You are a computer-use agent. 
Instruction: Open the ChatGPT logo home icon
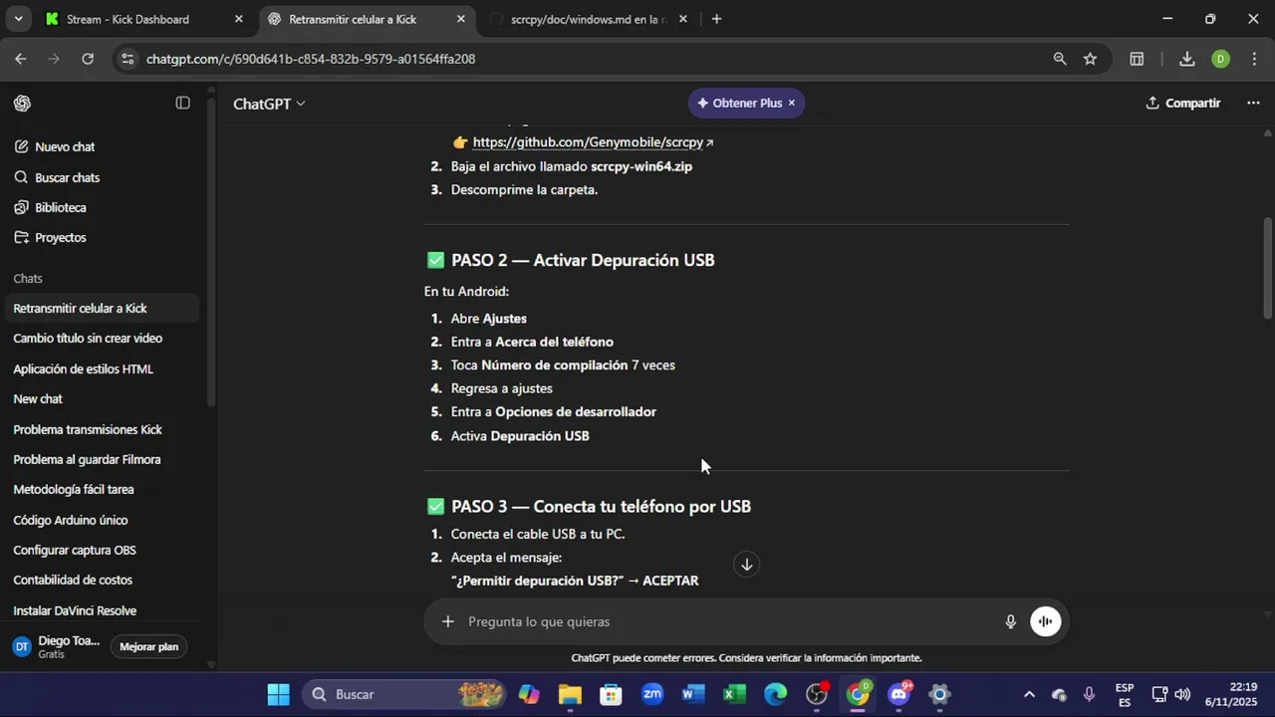[22, 104]
